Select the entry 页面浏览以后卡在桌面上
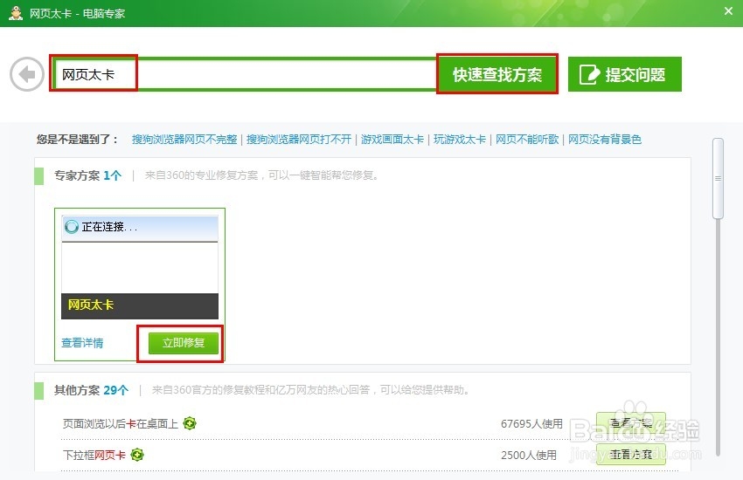Viewport: 743px width, 480px height. coord(121,424)
